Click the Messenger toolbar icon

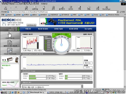click(x=106, y=8)
